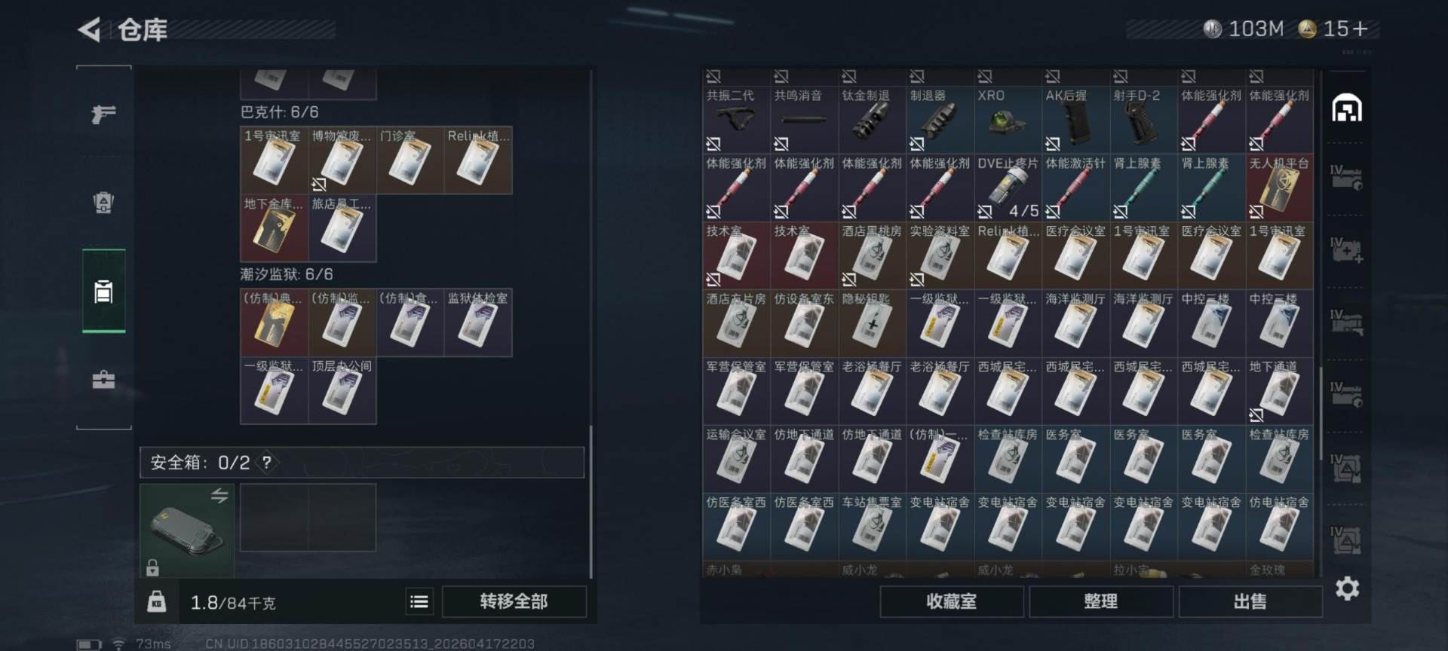Open the list view icon beside 转移全部

coord(419,601)
